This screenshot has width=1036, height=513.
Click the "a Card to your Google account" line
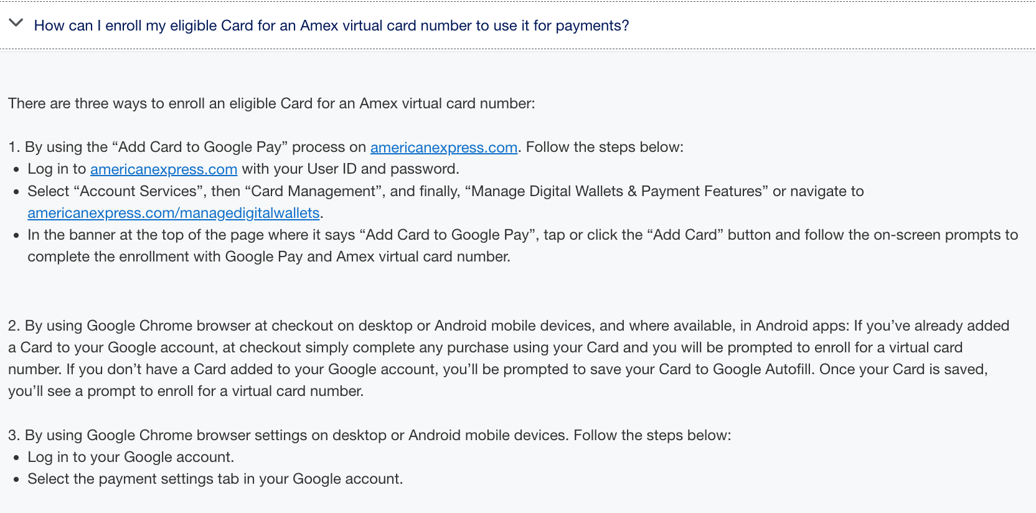[486, 347]
